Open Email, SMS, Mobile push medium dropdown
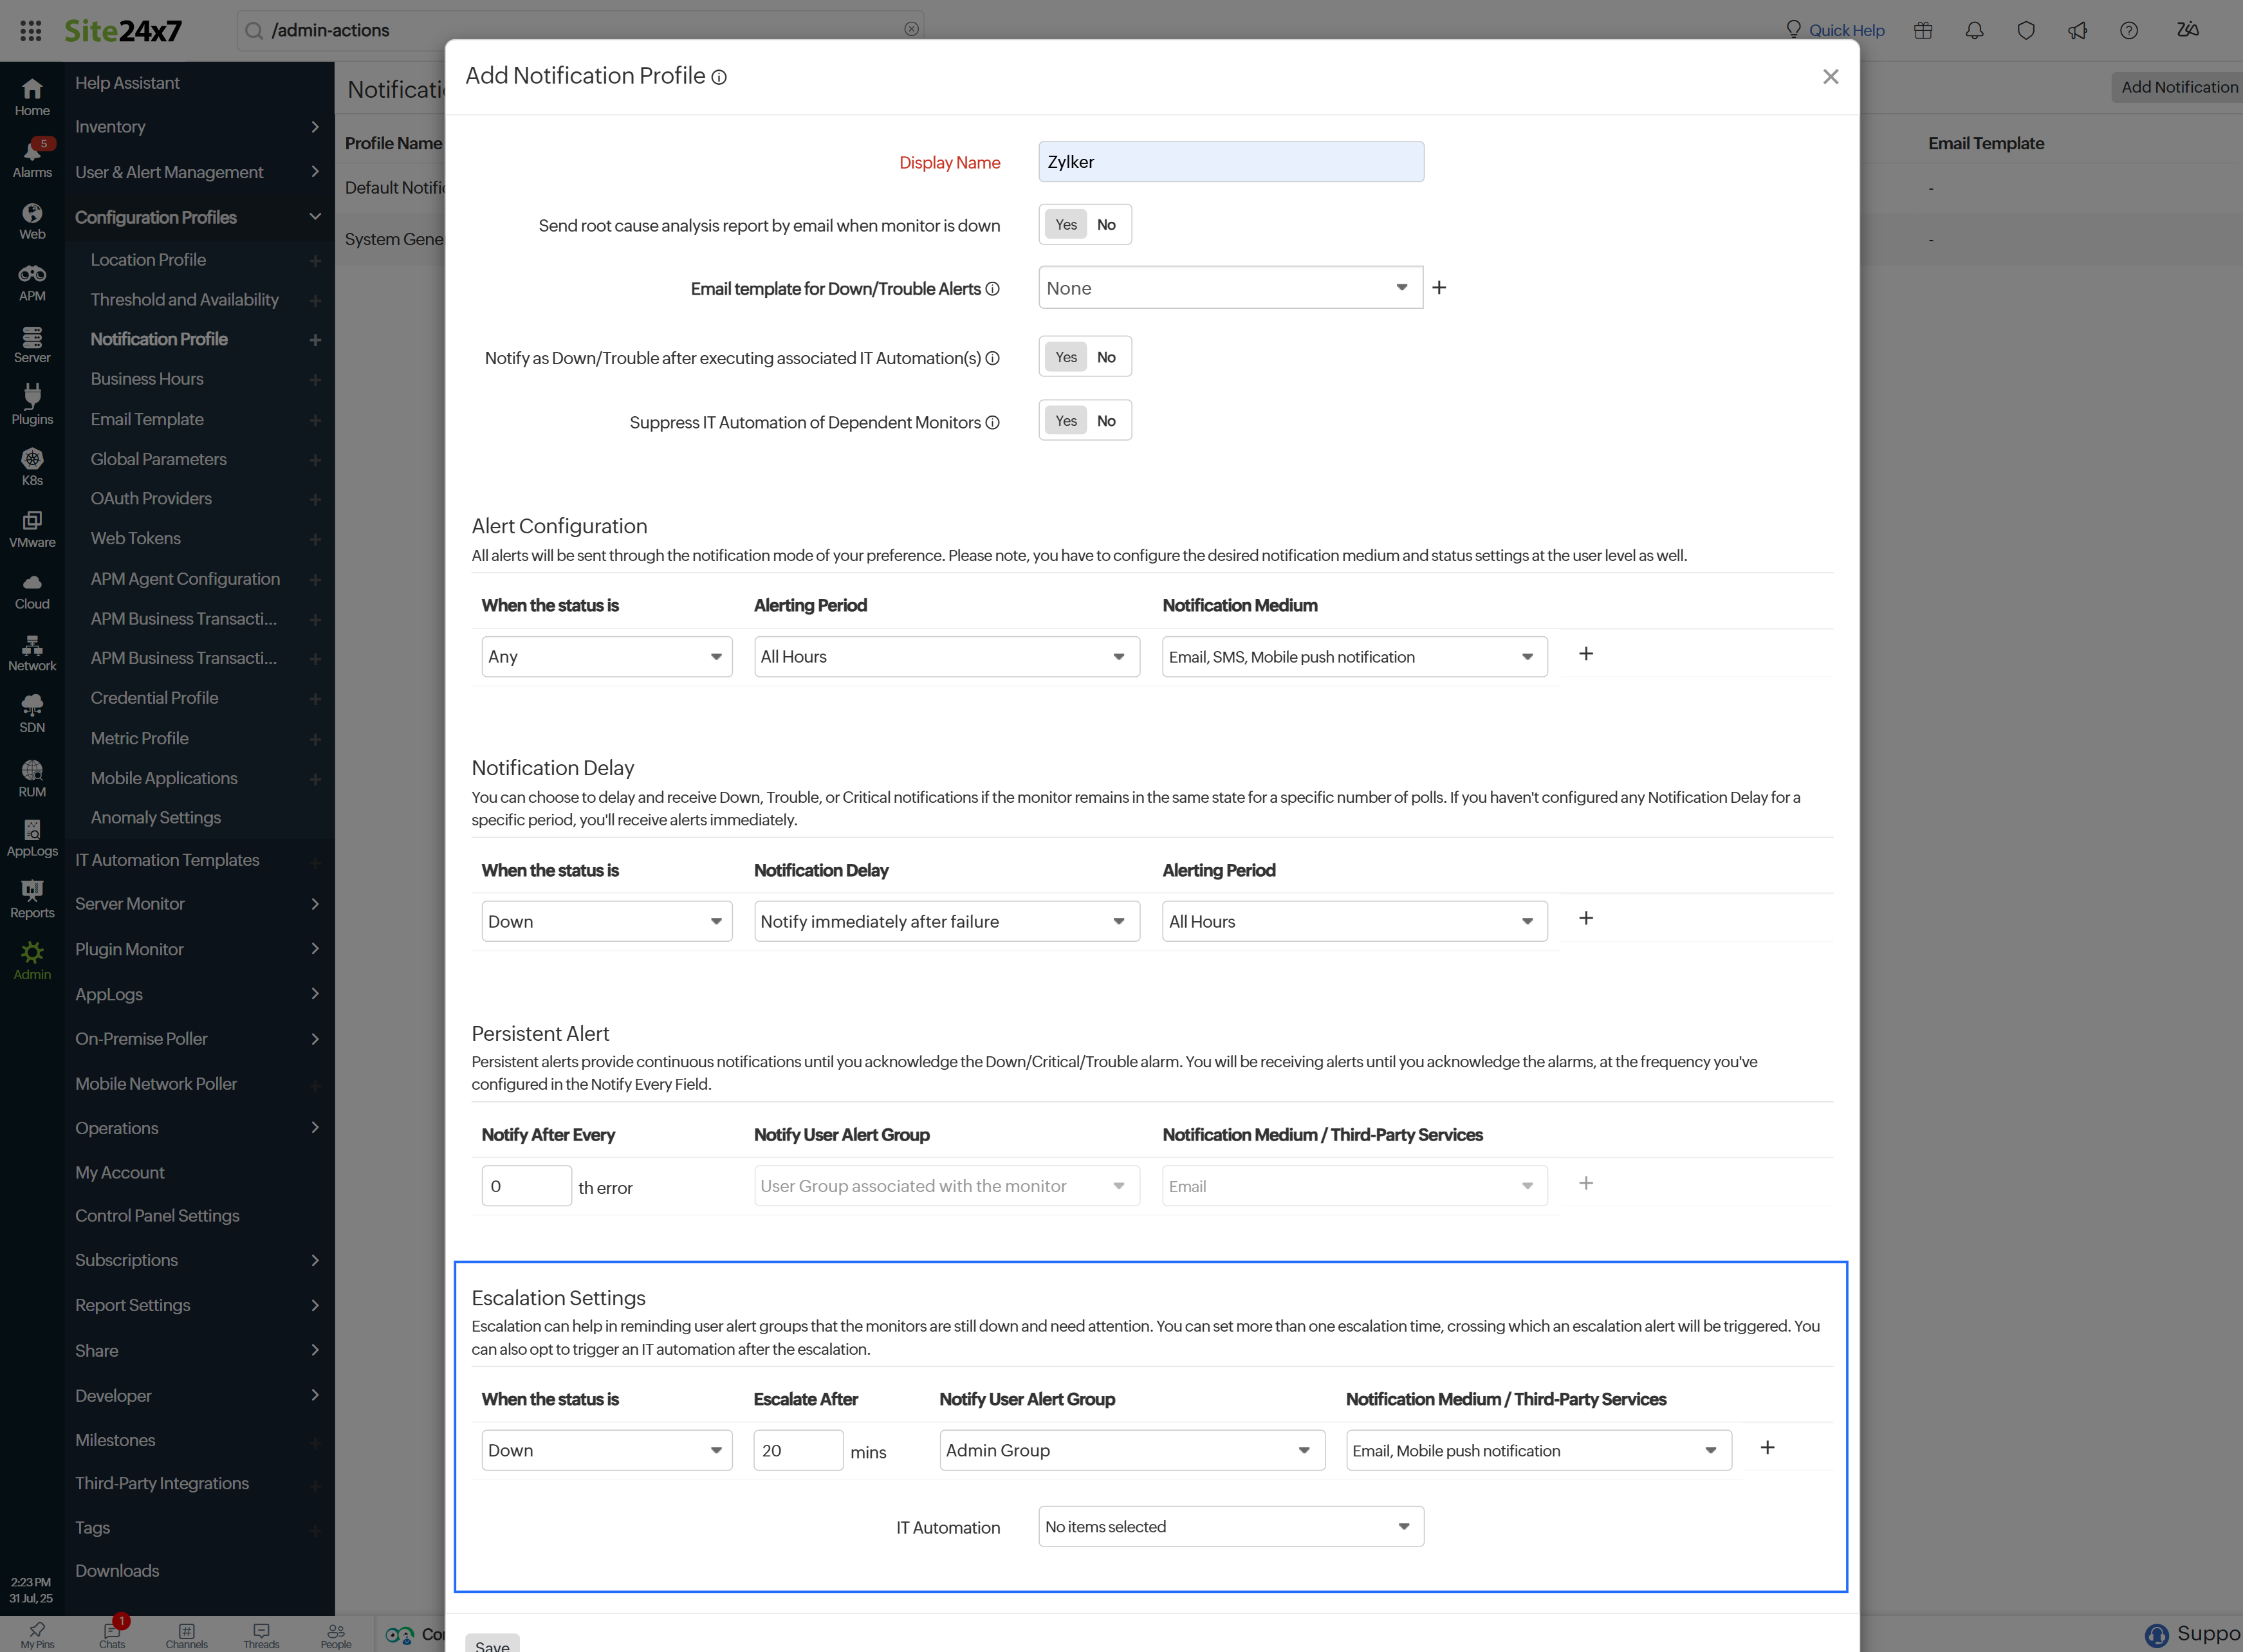Screen dimensions: 2243x1652 click(x=1354, y=656)
